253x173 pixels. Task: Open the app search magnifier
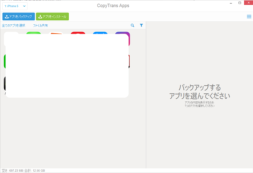coord(132,25)
